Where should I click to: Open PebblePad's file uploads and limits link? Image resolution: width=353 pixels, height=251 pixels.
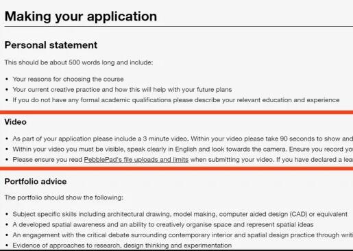[136, 160]
